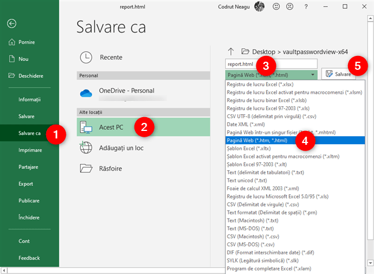Choose Text (MS-DOS) (*.txt)

[x=295, y=228]
